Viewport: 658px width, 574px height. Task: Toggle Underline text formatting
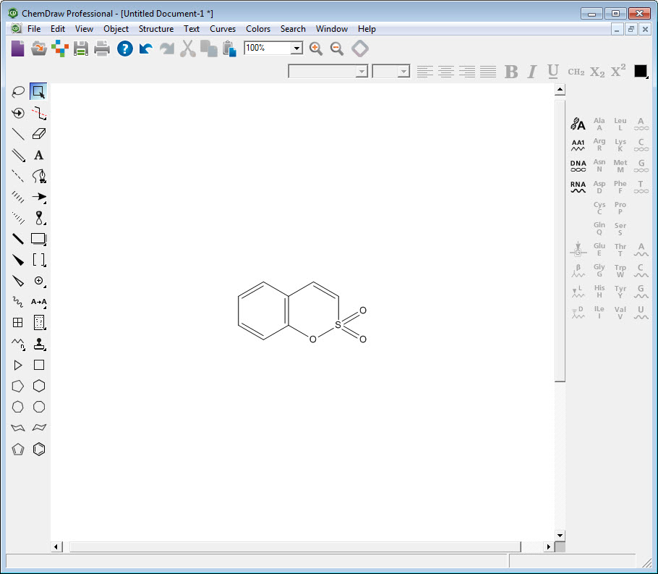coord(553,71)
